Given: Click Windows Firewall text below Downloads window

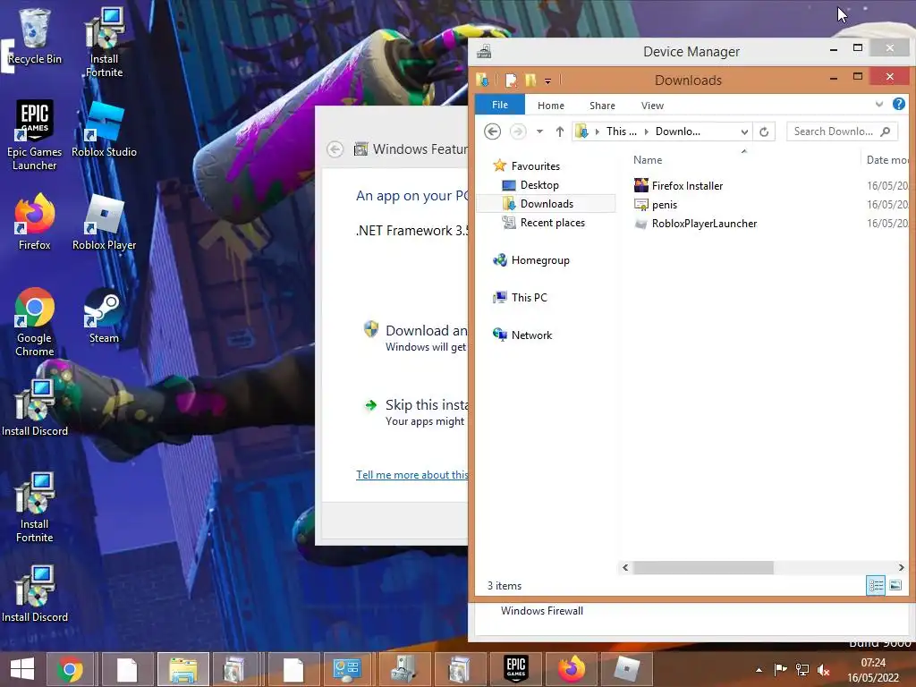Looking at the screenshot, I should tap(541, 610).
